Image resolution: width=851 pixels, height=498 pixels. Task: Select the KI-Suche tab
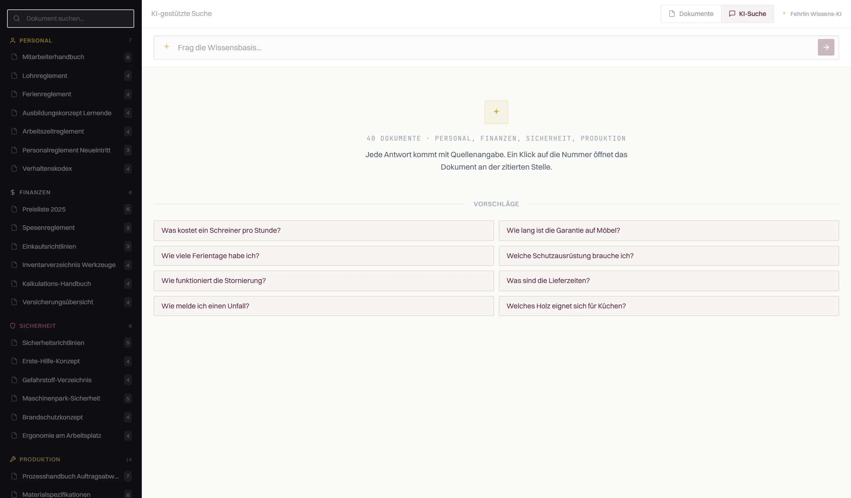(x=747, y=14)
